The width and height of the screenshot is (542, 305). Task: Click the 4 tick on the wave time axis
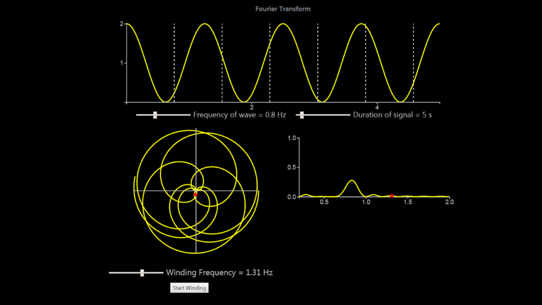pos(377,106)
